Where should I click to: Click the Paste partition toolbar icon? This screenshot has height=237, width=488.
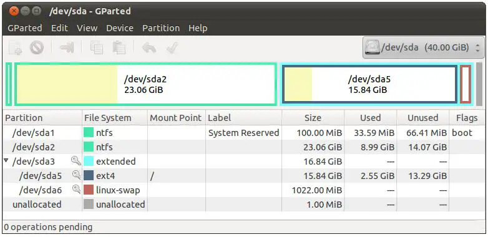[119, 48]
